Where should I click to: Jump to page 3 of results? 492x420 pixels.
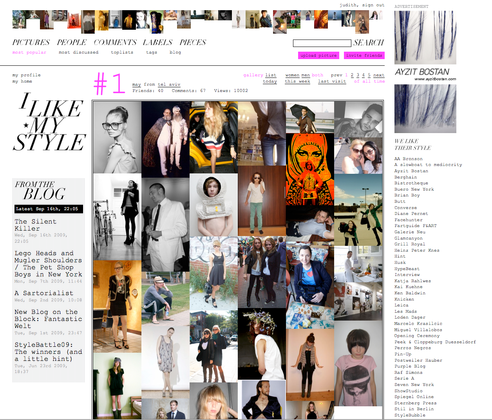[x=358, y=75]
